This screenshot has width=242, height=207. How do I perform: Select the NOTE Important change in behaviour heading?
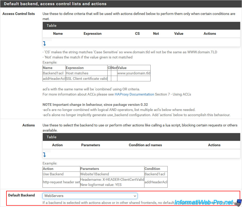point(95,105)
